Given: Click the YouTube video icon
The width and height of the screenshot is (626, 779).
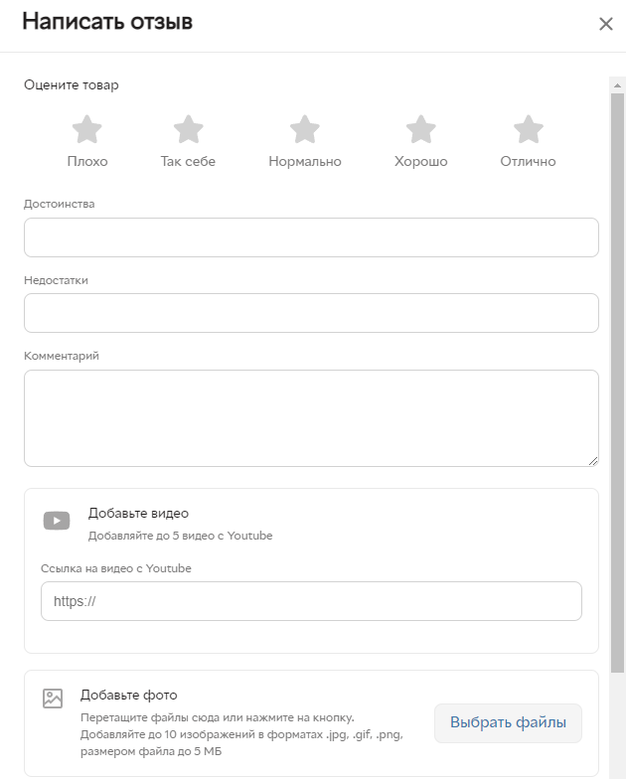Looking at the screenshot, I should pos(57,521).
